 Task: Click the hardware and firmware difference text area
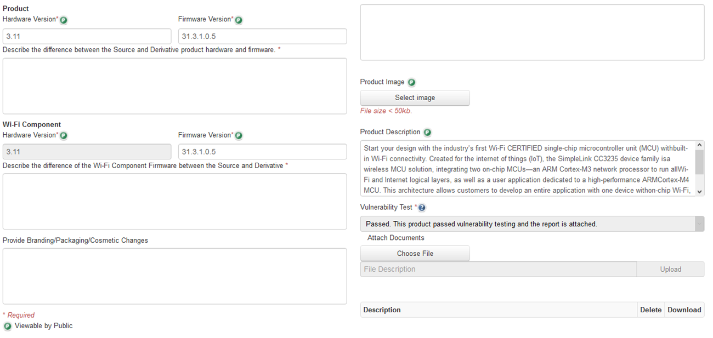pos(174,86)
